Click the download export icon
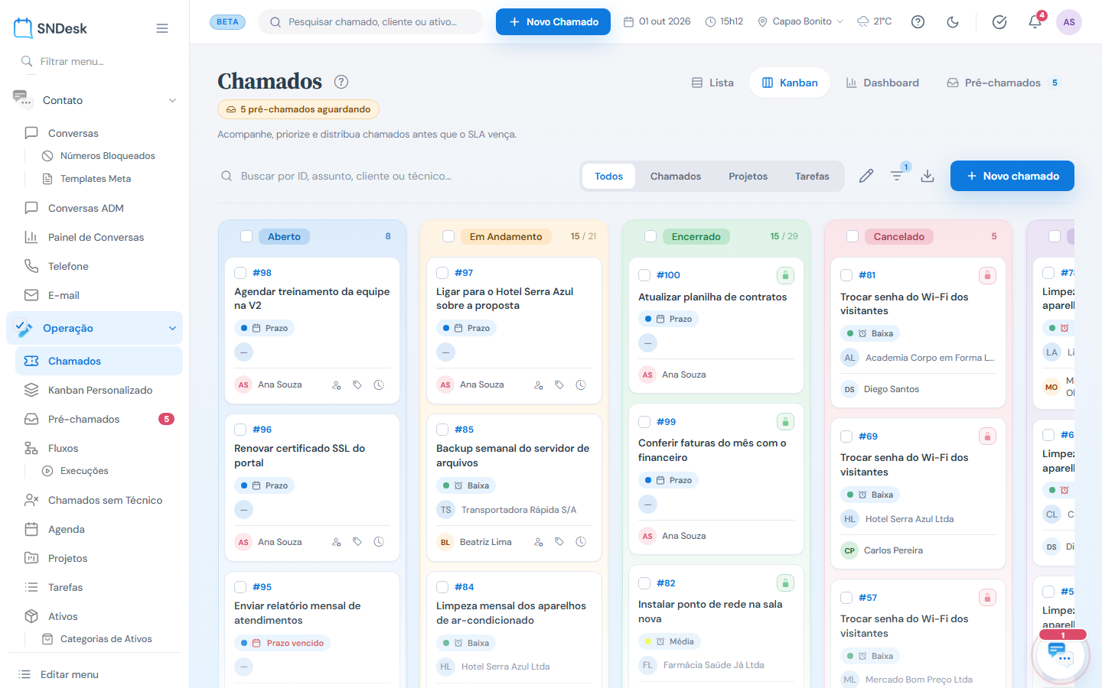This screenshot has width=1102, height=688. [x=928, y=176]
